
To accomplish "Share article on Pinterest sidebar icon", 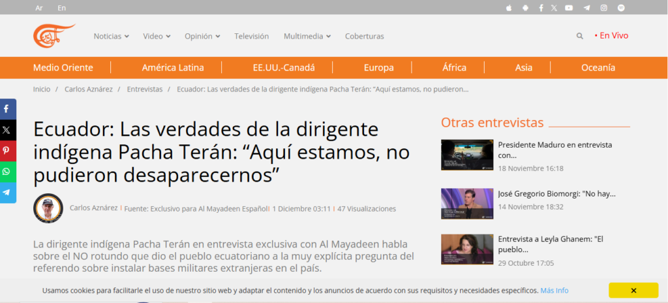I will [x=7, y=151].
